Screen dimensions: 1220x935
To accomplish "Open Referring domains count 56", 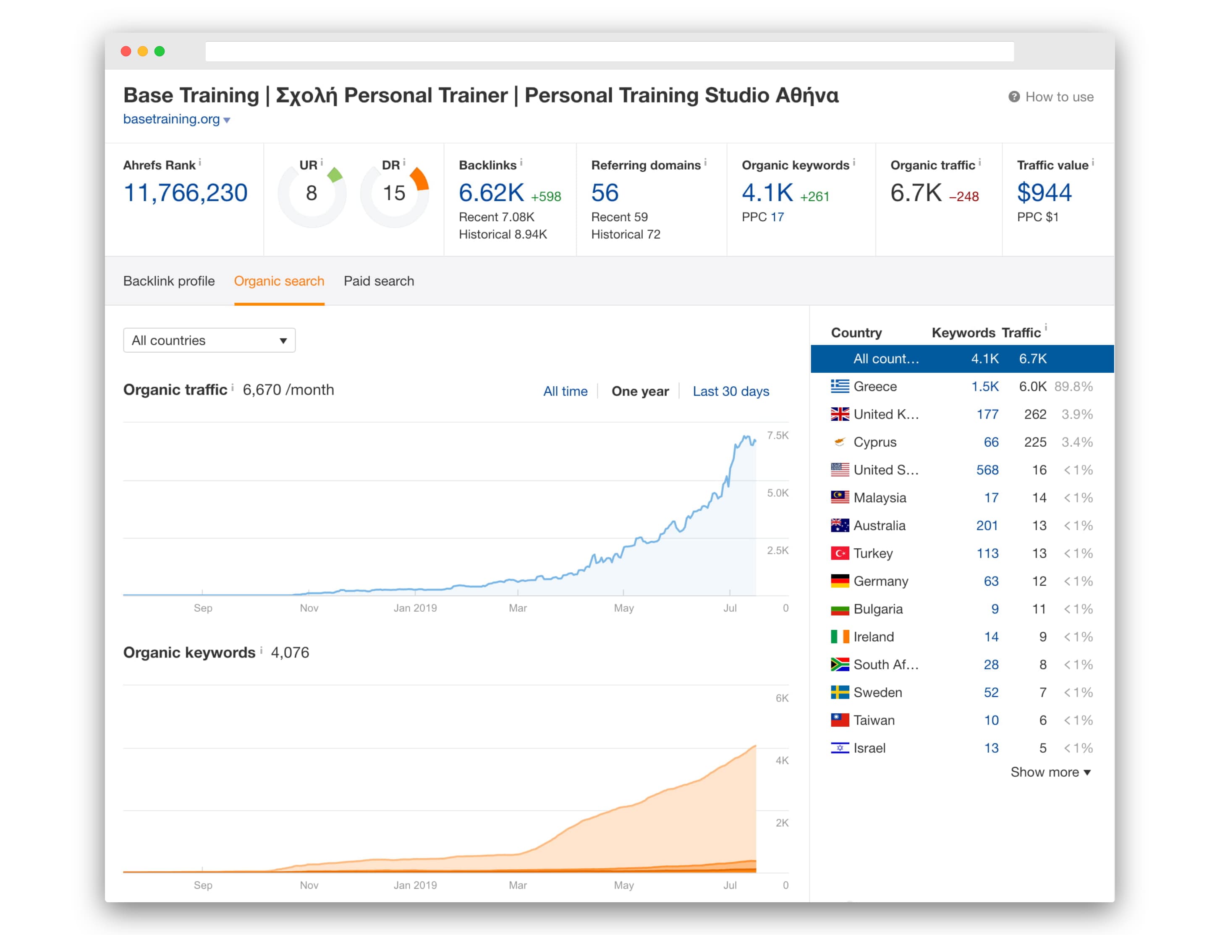I will [605, 193].
